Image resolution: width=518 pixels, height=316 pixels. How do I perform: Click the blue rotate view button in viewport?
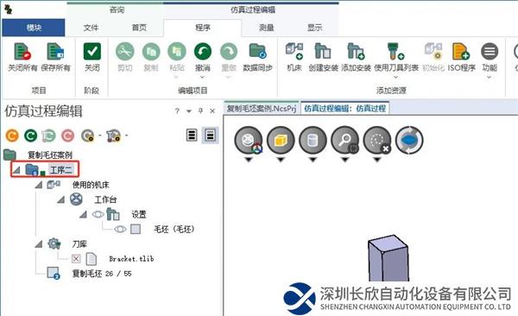pyautogui.click(x=409, y=140)
